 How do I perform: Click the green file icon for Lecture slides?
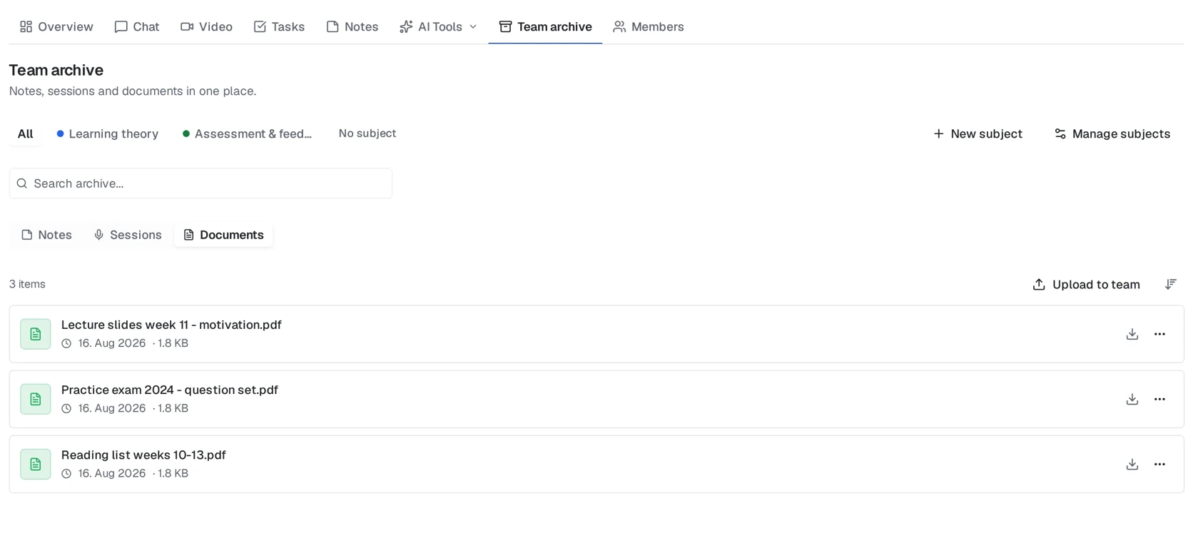[x=36, y=334]
